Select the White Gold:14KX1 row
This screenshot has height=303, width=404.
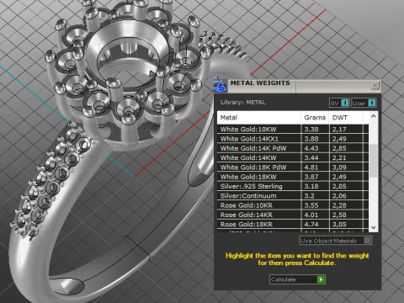(293, 139)
